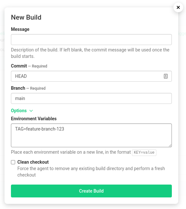Focus the empty Message input field
This screenshot has width=186, height=209.
click(x=91, y=40)
